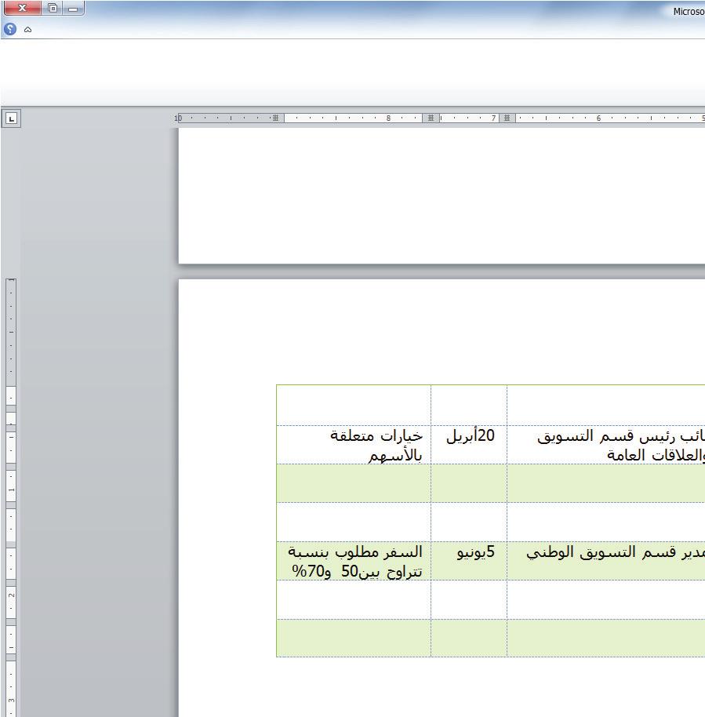This screenshot has height=717, width=705.
Task: Close the Word window
Action: point(22,8)
